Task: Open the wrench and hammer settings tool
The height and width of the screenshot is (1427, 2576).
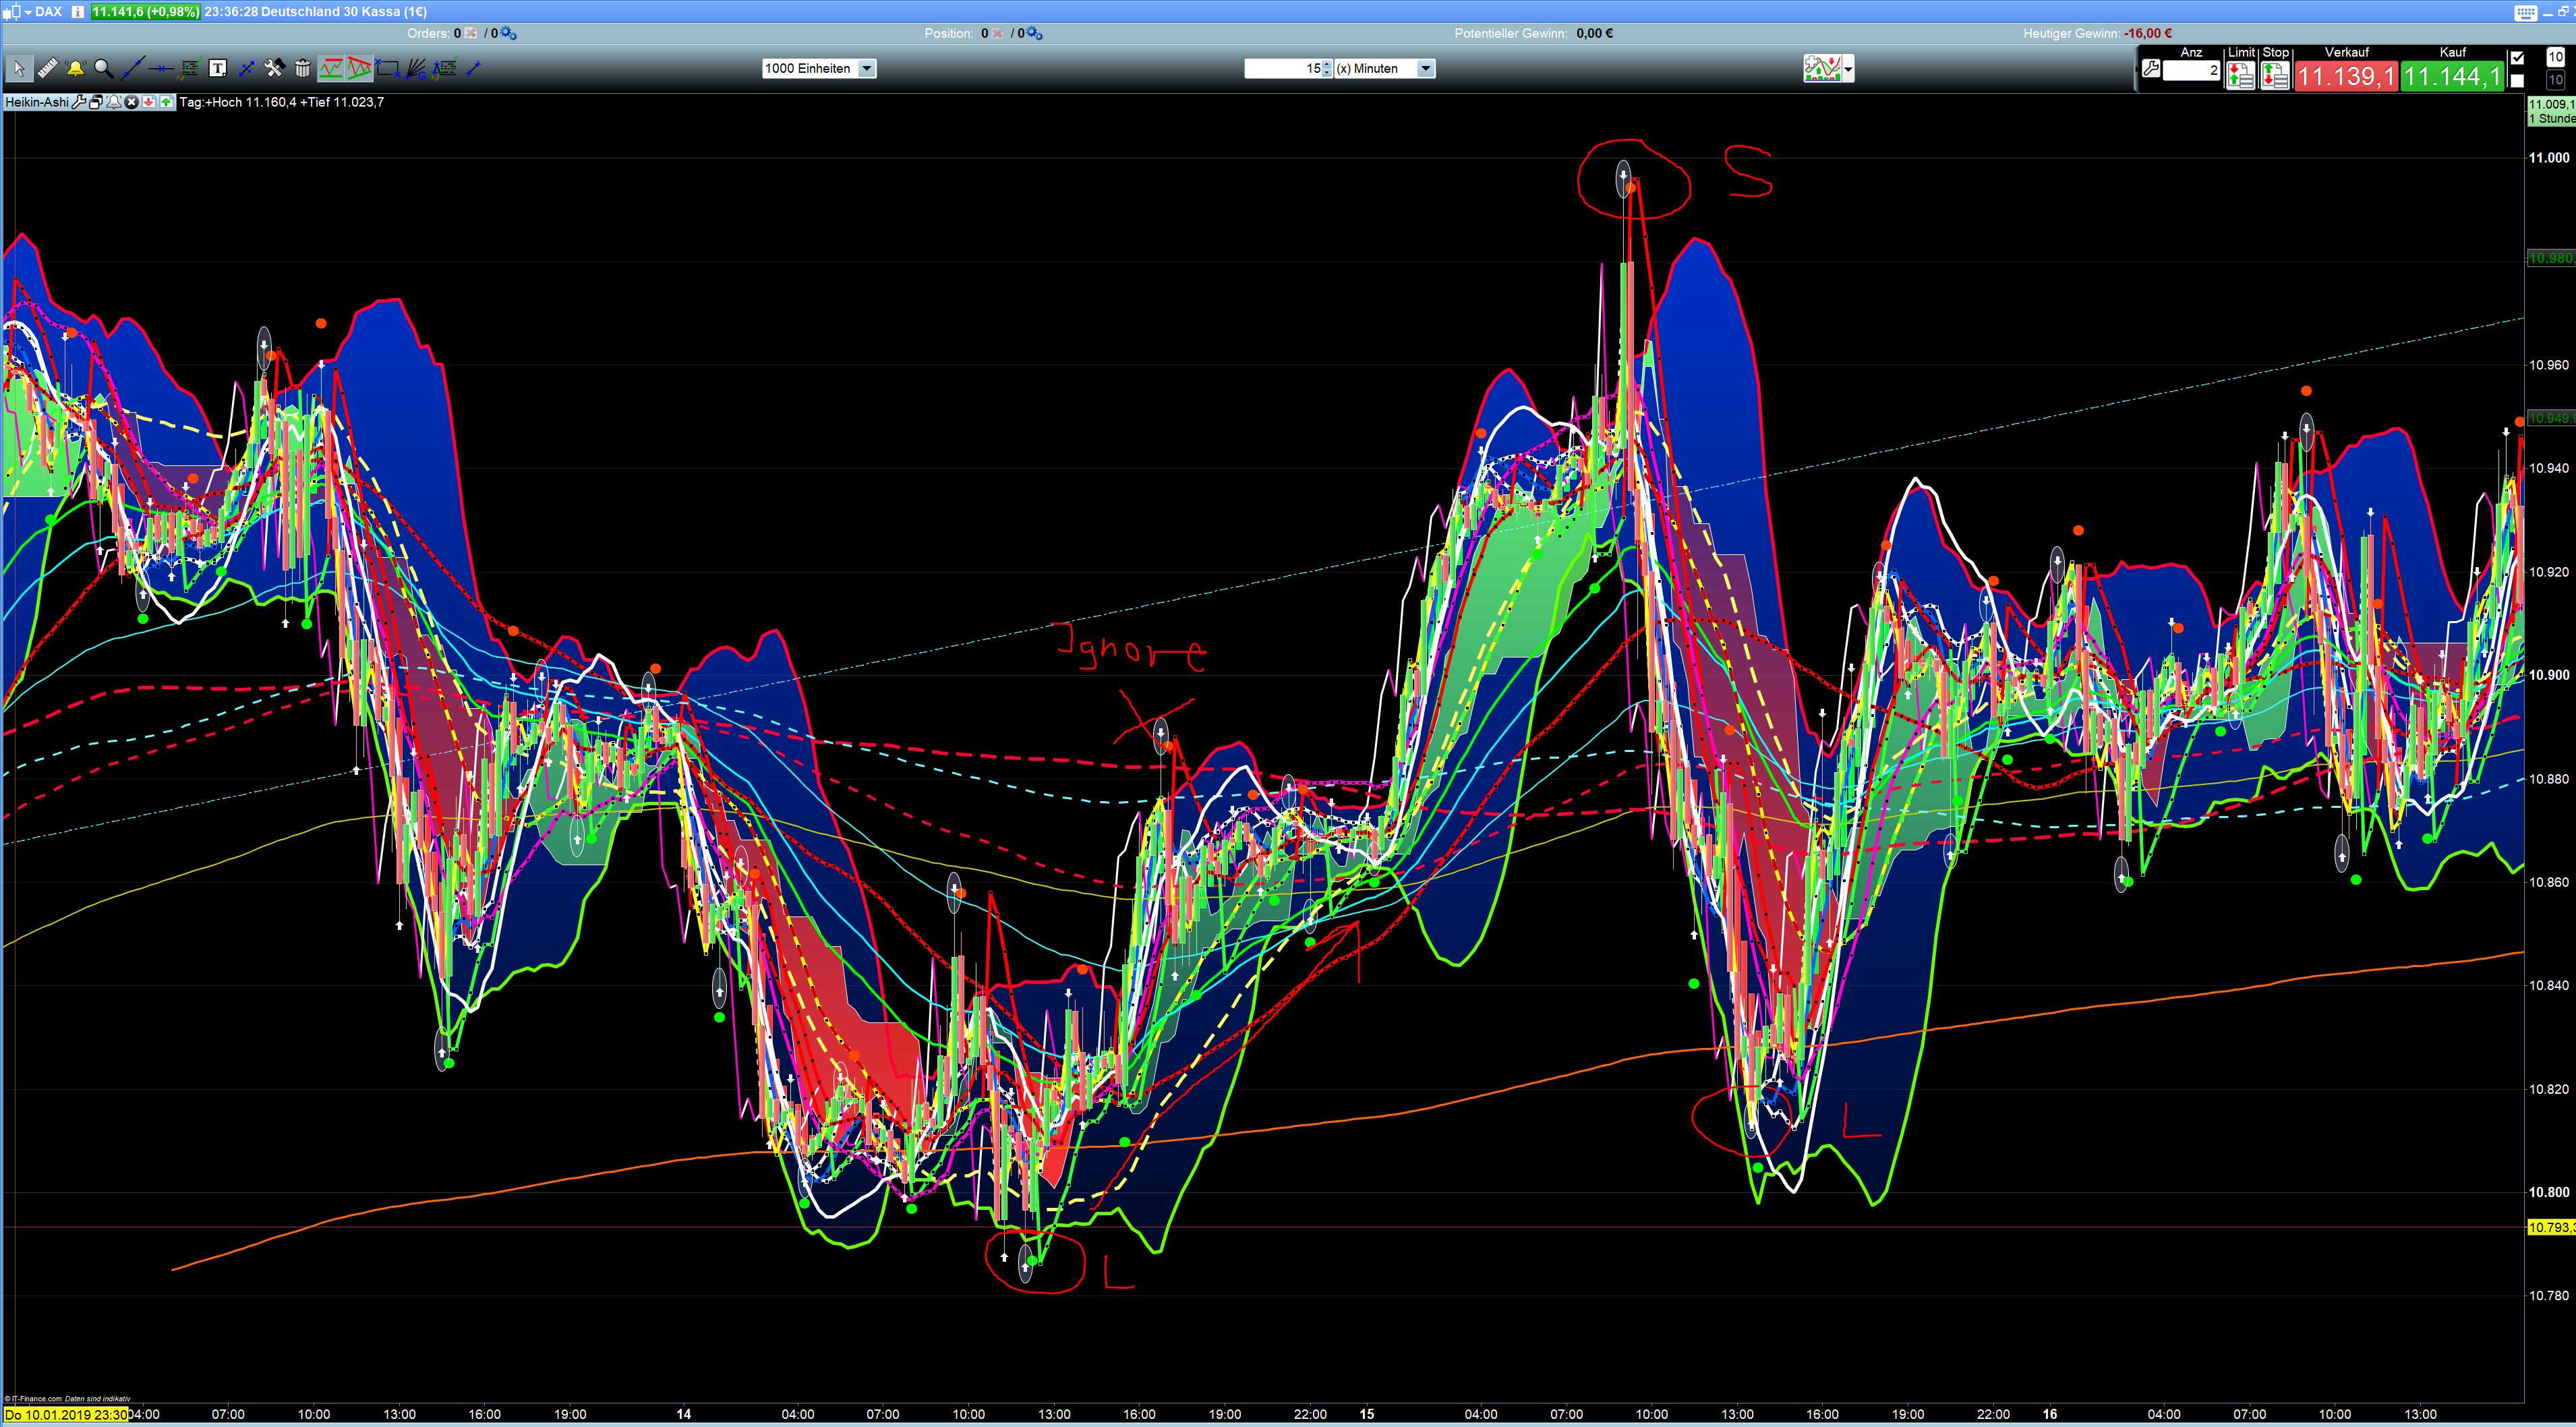Action: (x=274, y=68)
